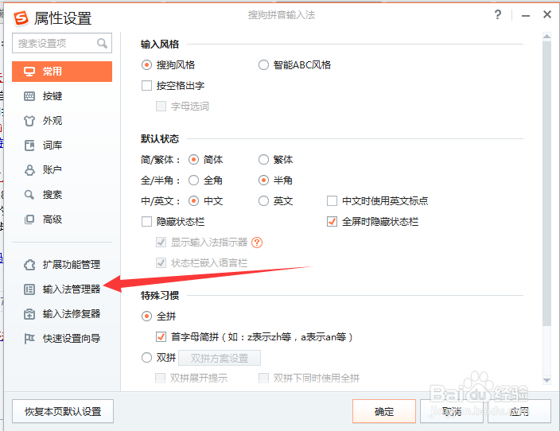Click the user icon beside 账户
The width and height of the screenshot is (560, 431).
click(x=29, y=170)
